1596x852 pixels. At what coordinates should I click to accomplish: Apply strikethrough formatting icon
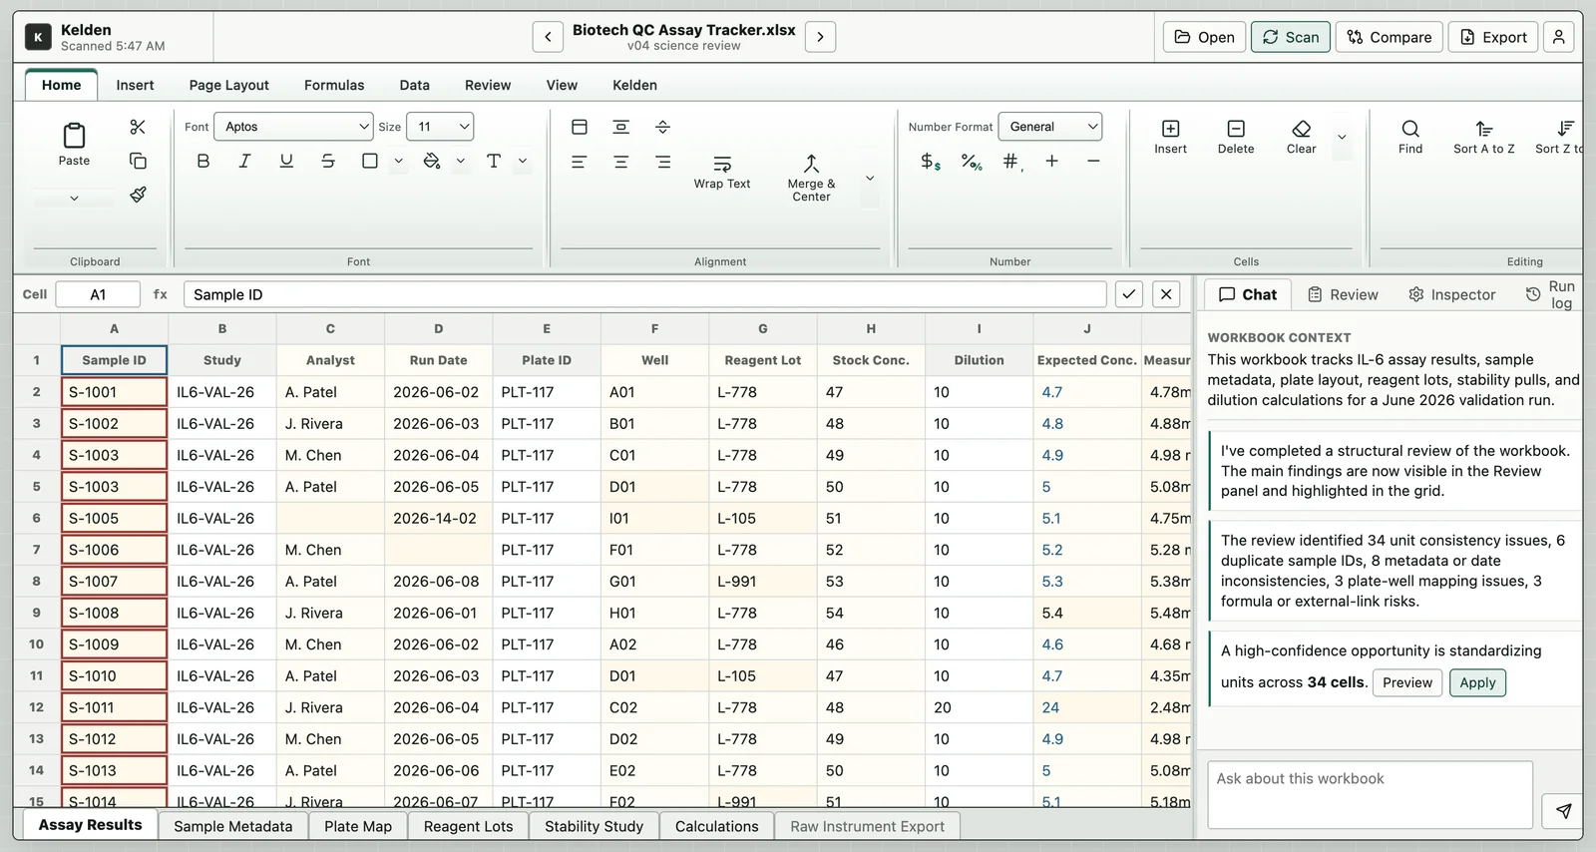[328, 161]
